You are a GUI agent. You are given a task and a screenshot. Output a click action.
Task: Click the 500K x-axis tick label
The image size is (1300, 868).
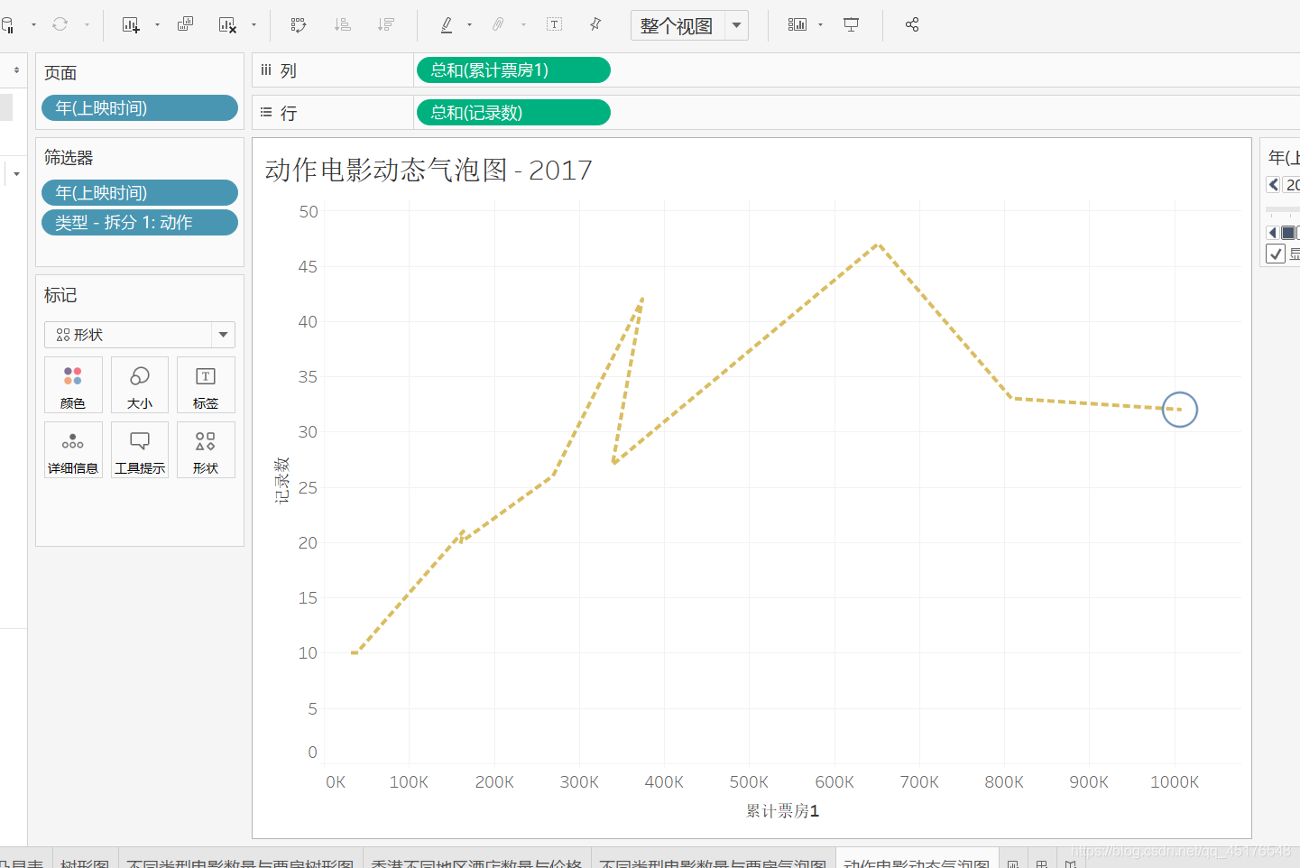(x=749, y=782)
